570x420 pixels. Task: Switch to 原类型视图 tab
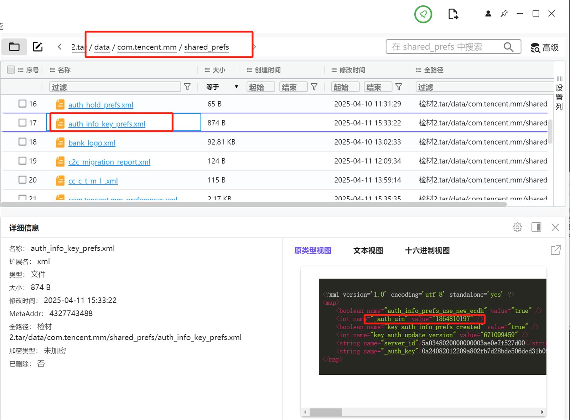(x=313, y=250)
